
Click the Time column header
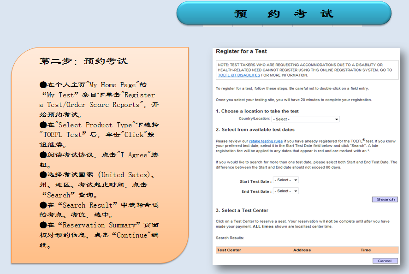(x=366, y=250)
